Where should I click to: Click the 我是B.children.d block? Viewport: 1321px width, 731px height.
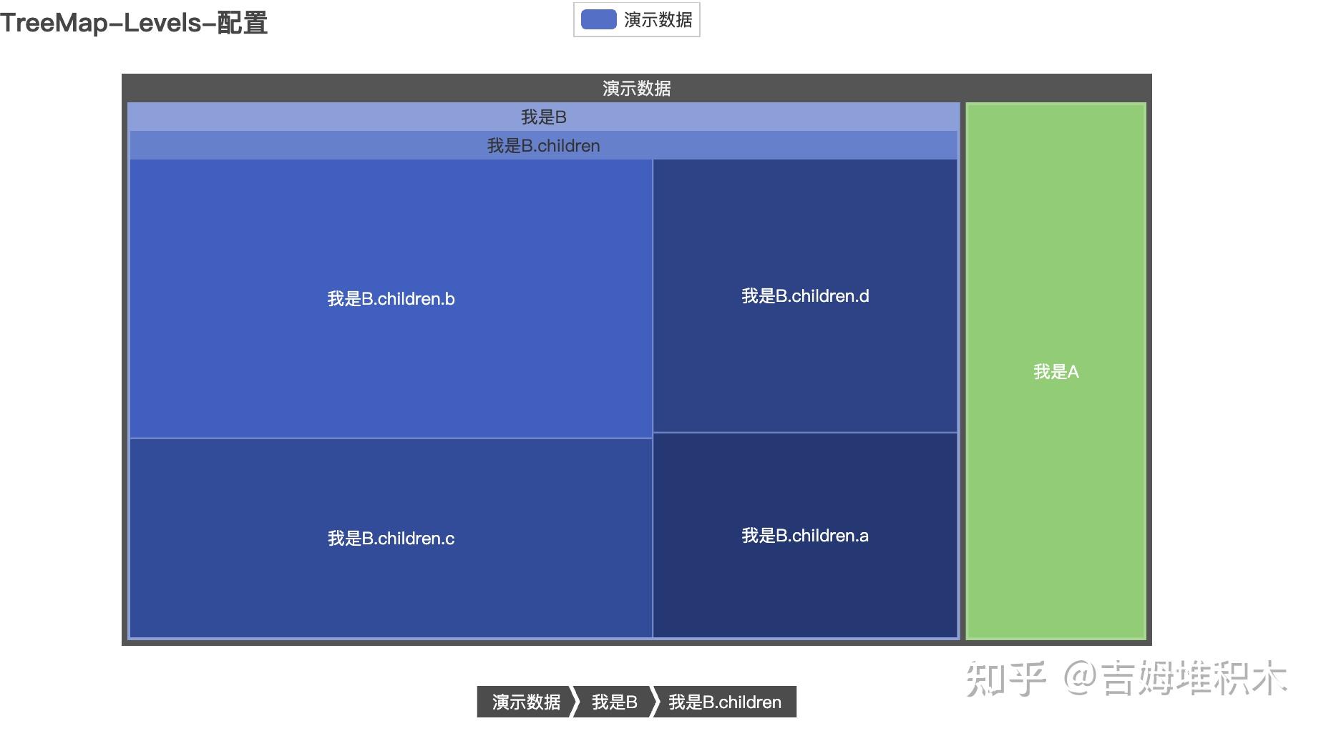pyautogui.click(x=804, y=295)
